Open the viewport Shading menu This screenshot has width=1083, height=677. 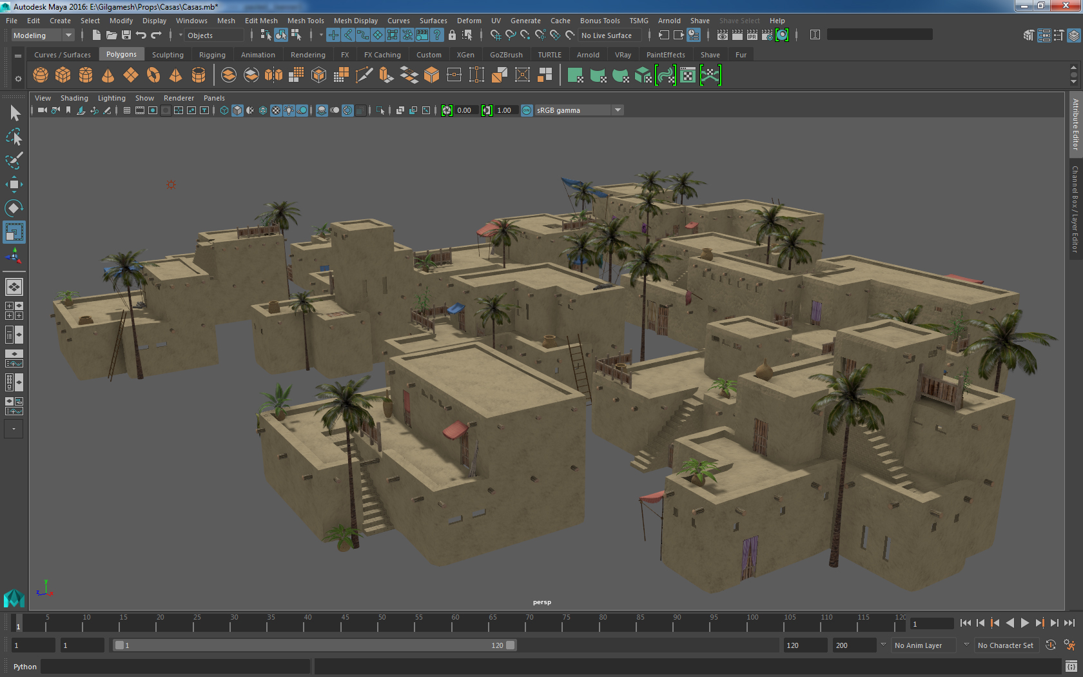(x=74, y=98)
